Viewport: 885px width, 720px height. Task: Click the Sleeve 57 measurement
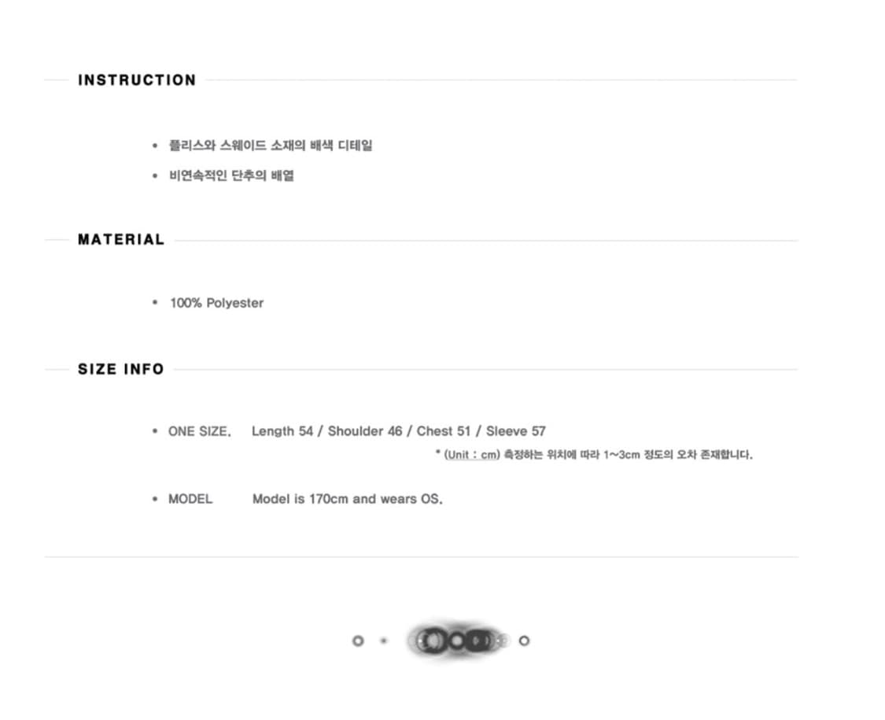(515, 431)
